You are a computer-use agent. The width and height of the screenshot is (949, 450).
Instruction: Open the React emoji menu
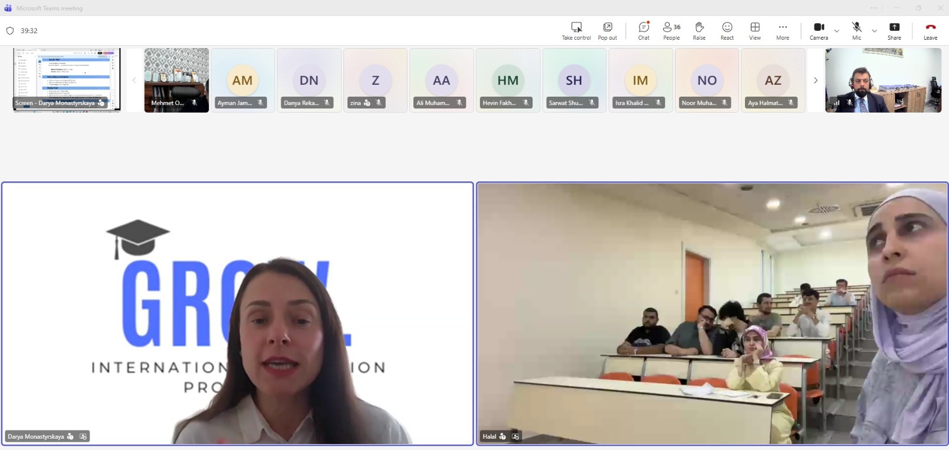tap(727, 31)
